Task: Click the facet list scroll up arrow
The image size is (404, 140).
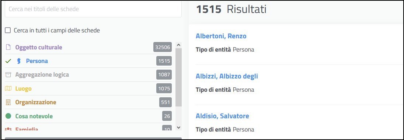Action: 179,45
